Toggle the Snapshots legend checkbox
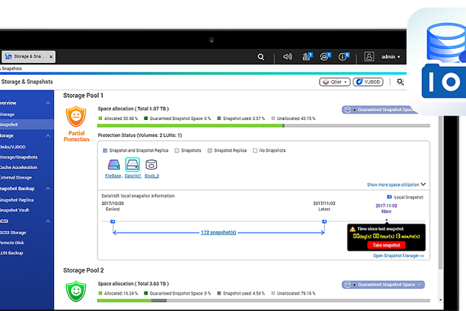The height and width of the screenshot is (311, 466). [x=177, y=150]
